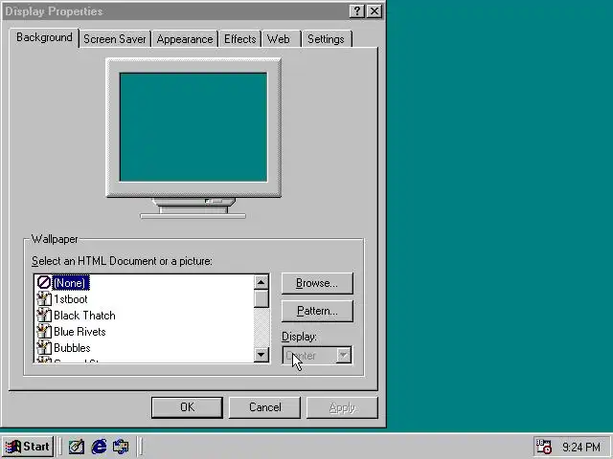Click the Apply button
This screenshot has width=613, height=459.
(342, 407)
